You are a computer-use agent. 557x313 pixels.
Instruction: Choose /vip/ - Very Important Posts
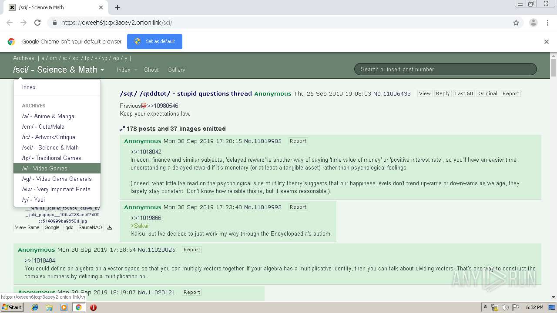point(57,189)
